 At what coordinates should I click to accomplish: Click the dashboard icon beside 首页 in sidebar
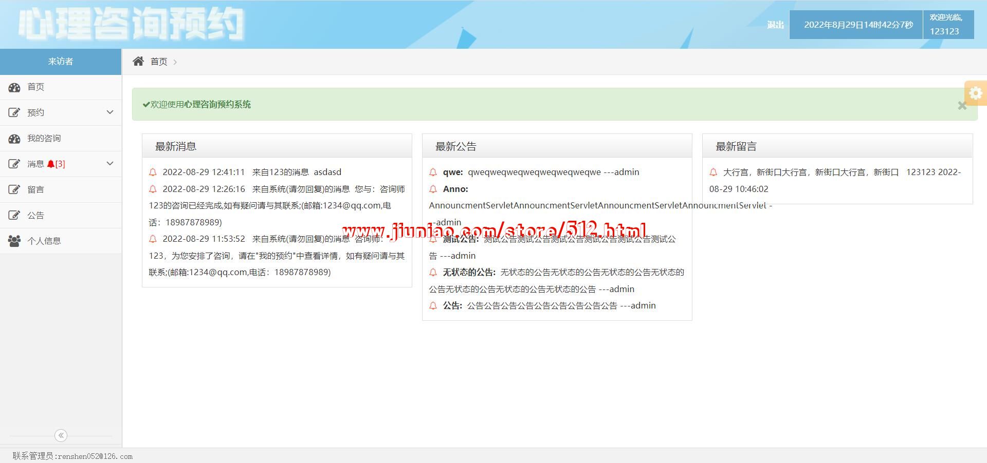(x=14, y=87)
